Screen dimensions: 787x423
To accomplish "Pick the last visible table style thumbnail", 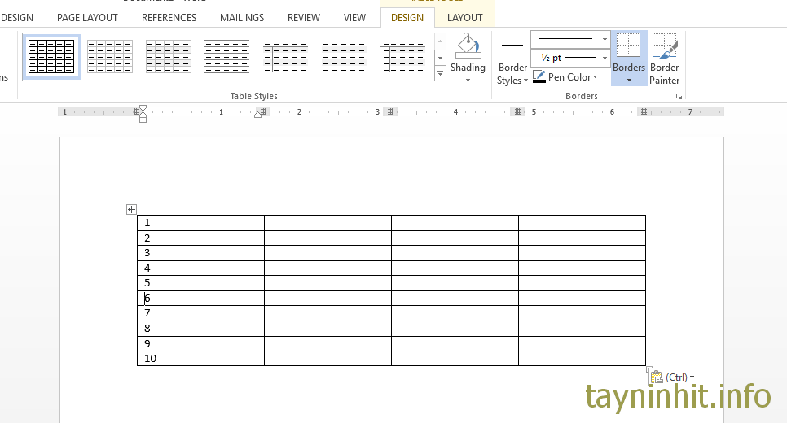I will click(x=402, y=57).
